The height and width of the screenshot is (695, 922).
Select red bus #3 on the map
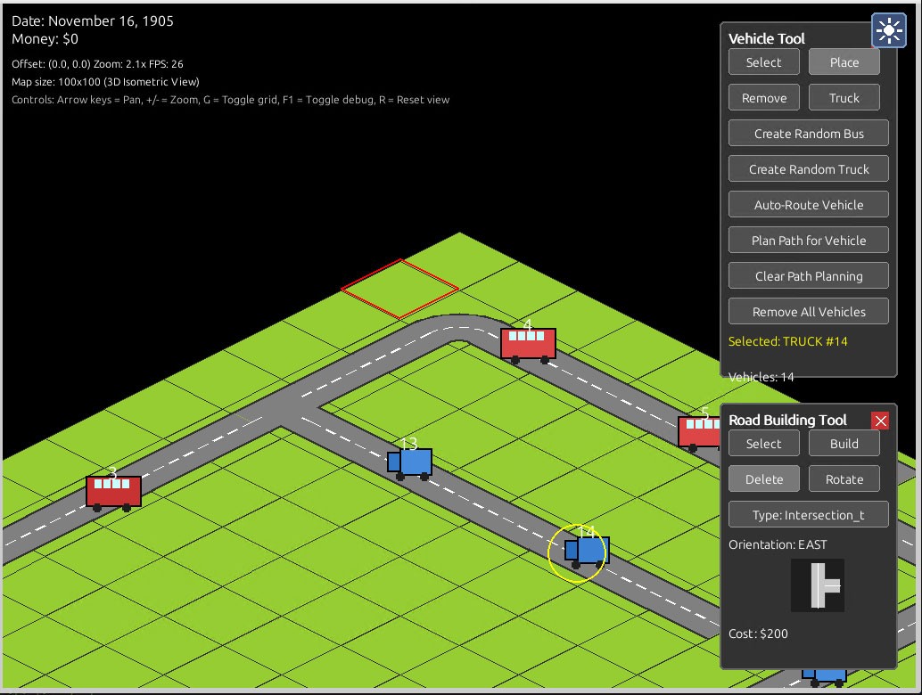113,490
